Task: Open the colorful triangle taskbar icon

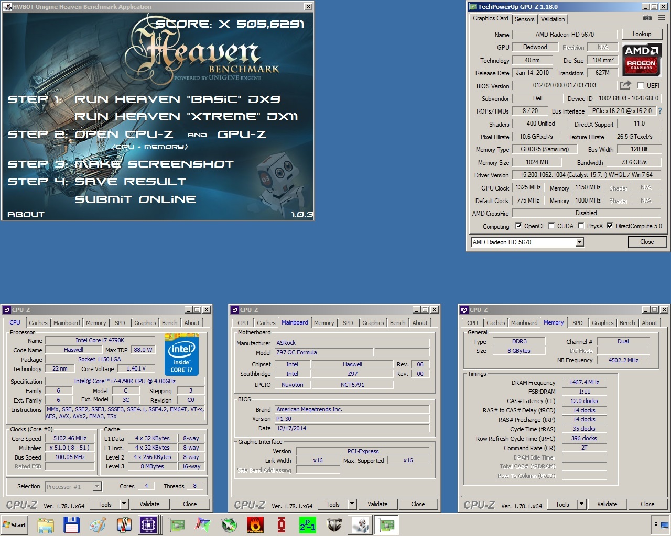Action: pyautogui.click(x=203, y=525)
